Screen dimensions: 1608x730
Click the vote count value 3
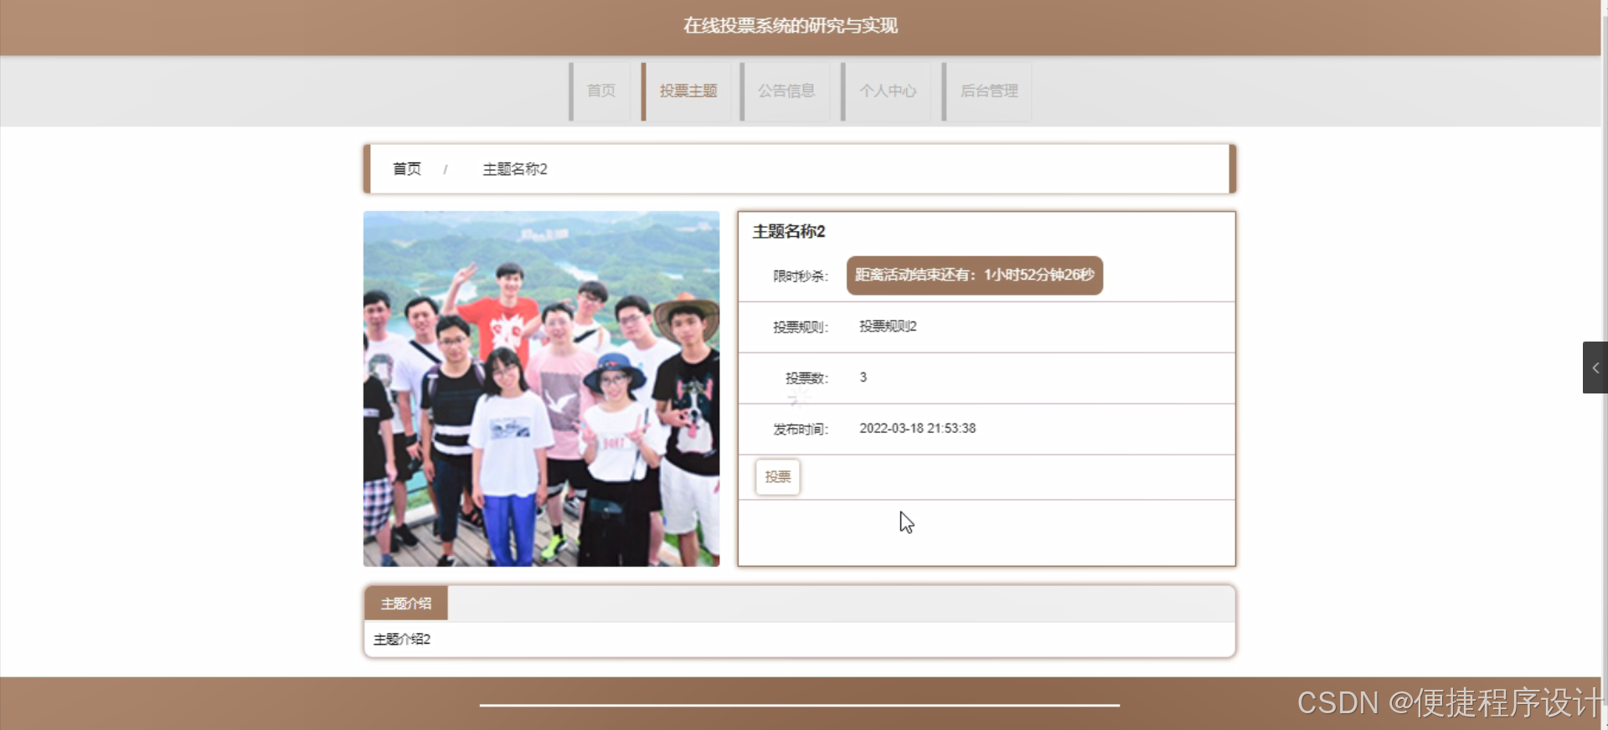tap(863, 378)
